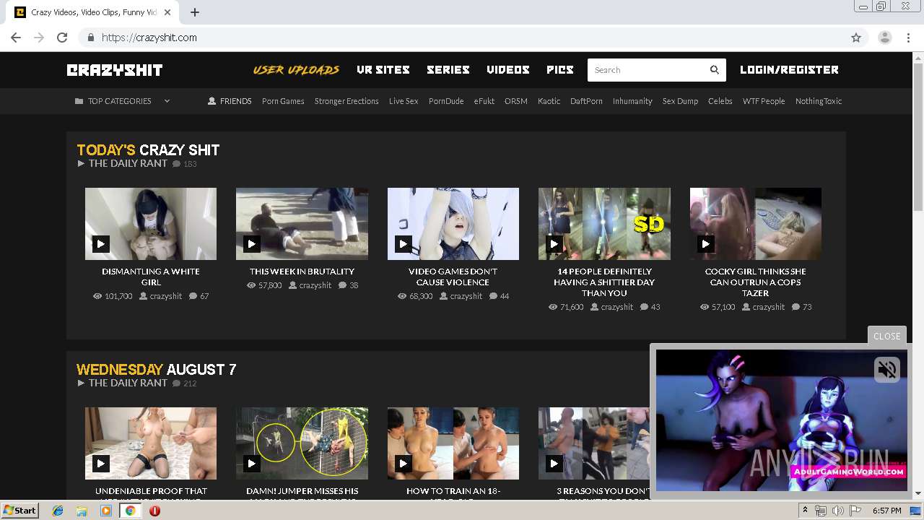Click the Chrome taskbar icon
Screen dimensions: 924x520
(130, 511)
